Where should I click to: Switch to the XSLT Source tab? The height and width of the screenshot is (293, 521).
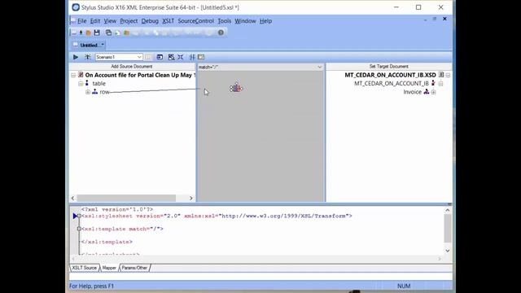pyautogui.click(x=85, y=268)
